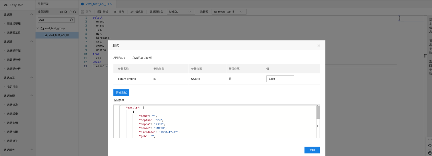Click the save (保存) toolbar button

point(86,12)
